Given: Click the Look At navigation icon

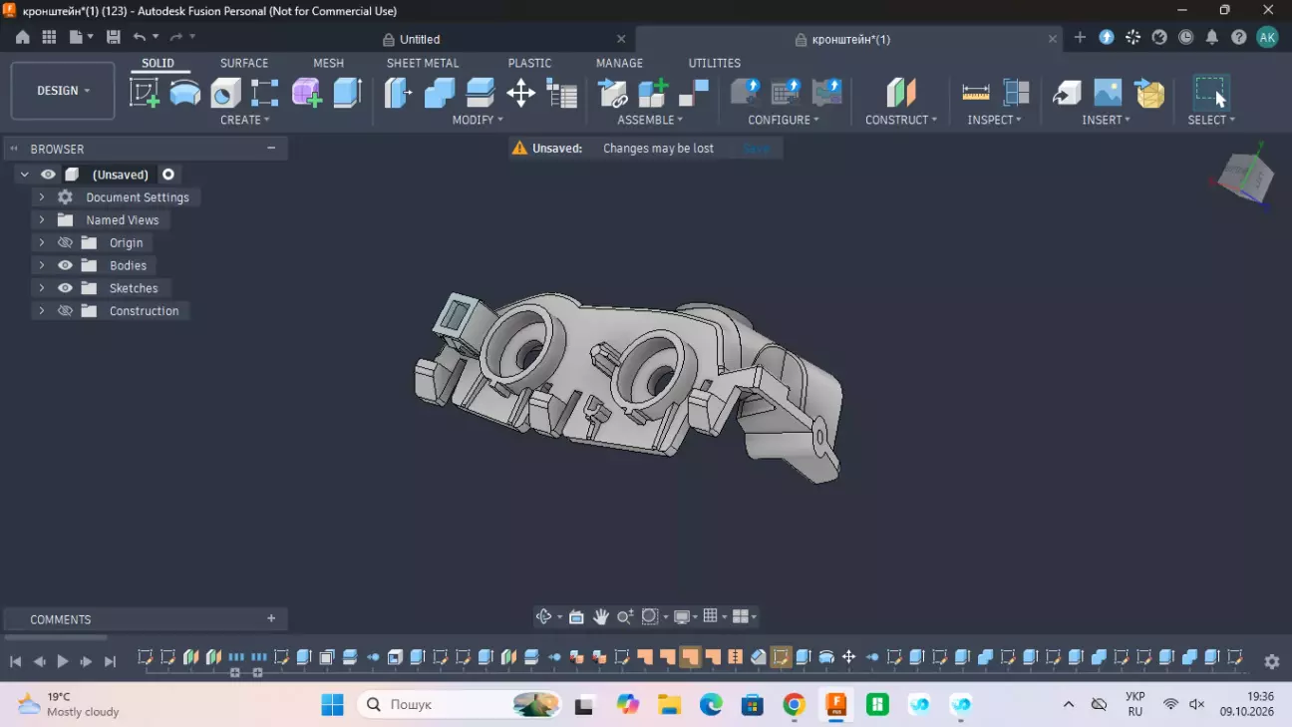Looking at the screenshot, I should click(576, 616).
